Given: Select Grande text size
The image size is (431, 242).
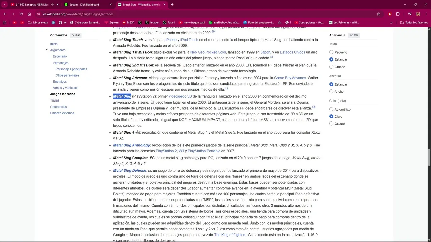Looking at the screenshot, I should [331, 67].
